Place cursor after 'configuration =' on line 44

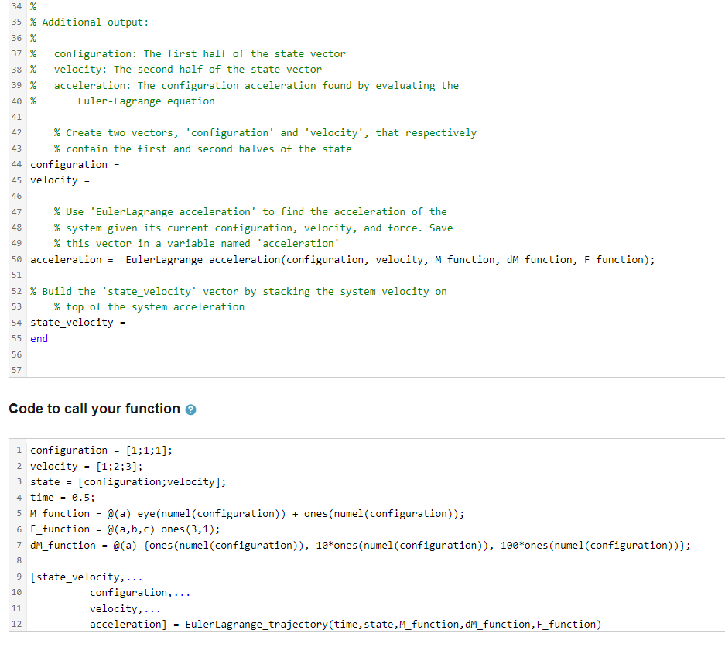click(121, 164)
